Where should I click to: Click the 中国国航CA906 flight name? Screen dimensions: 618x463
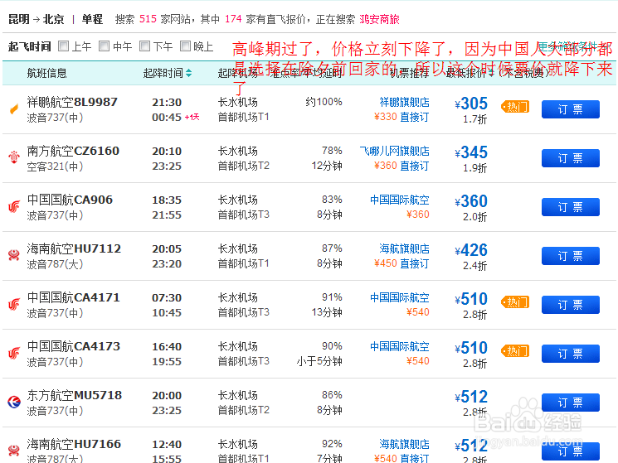(x=70, y=200)
